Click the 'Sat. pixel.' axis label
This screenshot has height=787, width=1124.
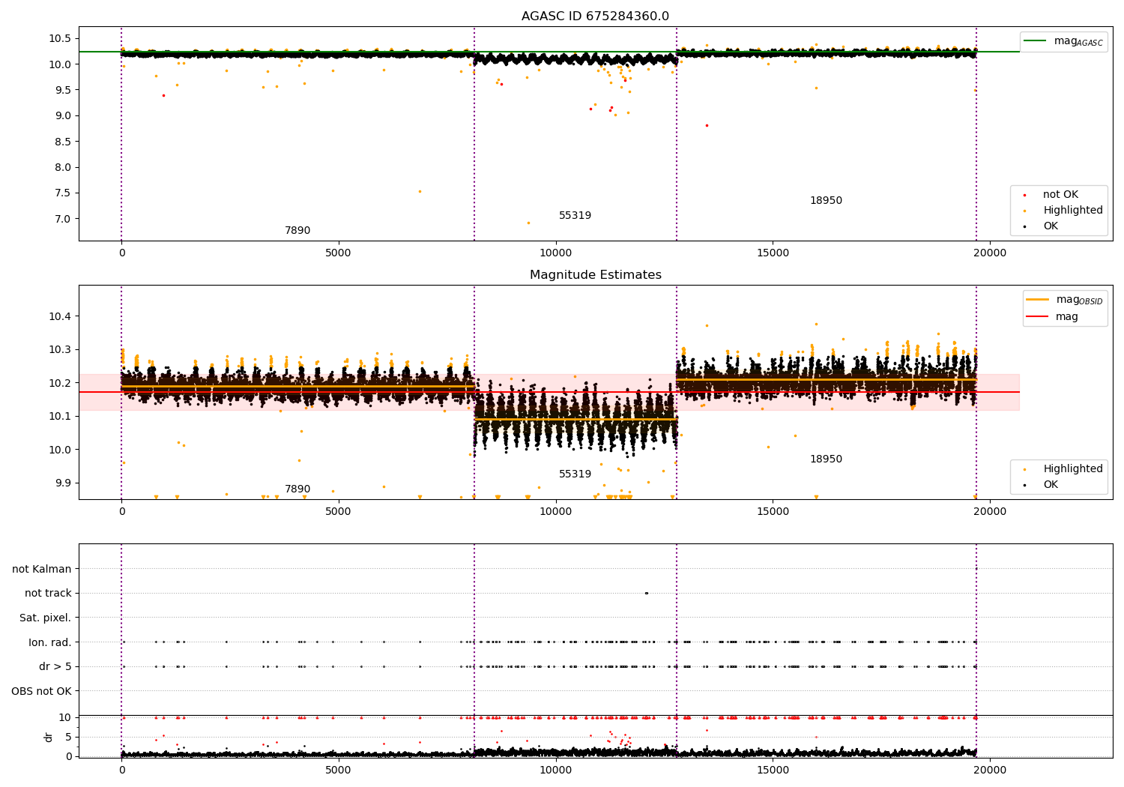point(45,618)
